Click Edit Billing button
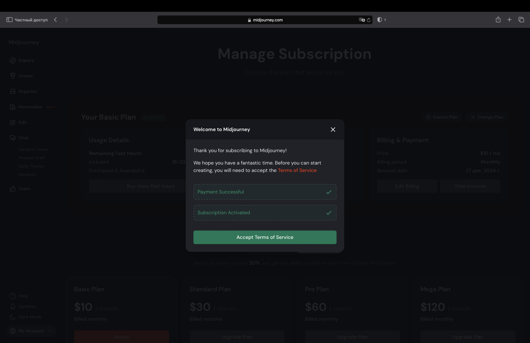The width and height of the screenshot is (530, 343). [x=407, y=186]
